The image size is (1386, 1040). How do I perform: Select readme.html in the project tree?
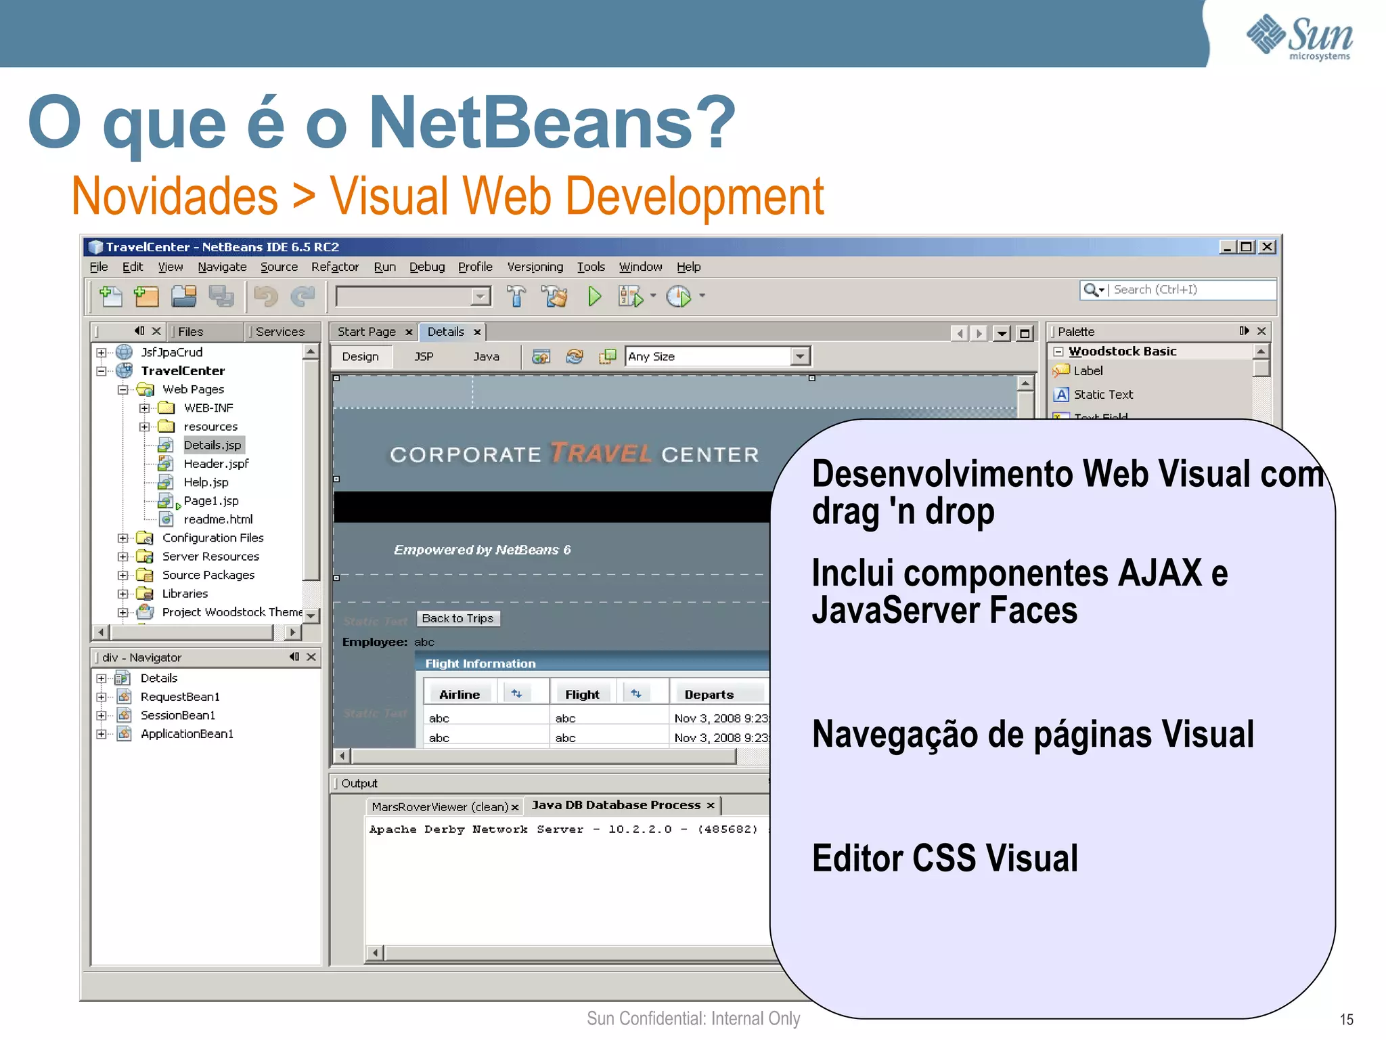pos(218,519)
